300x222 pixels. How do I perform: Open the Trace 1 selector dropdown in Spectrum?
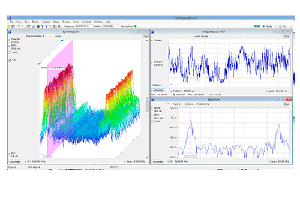tap(169, 104)
